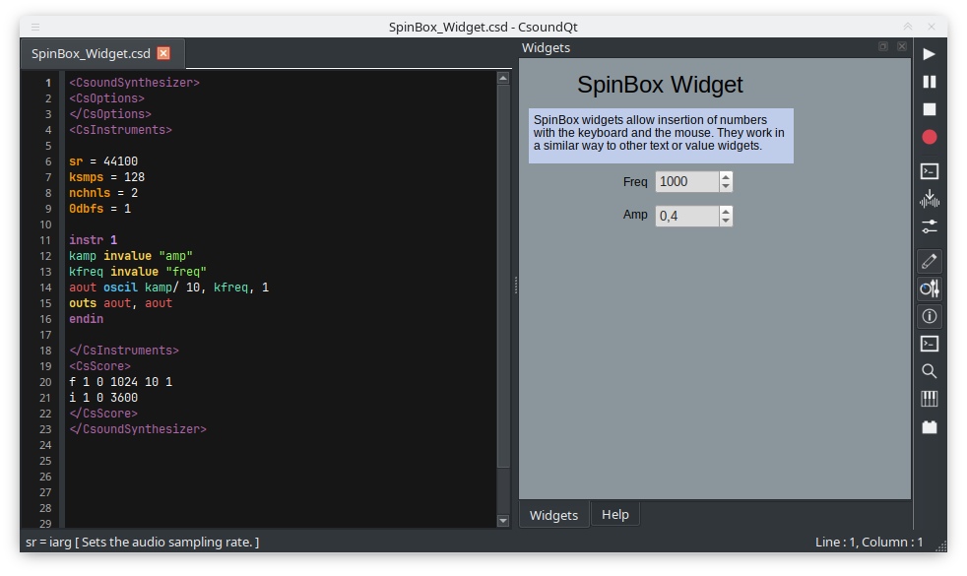Float the Widgets panel with the undock icon
Screen dimensions: 967x576
click(883, 47)
